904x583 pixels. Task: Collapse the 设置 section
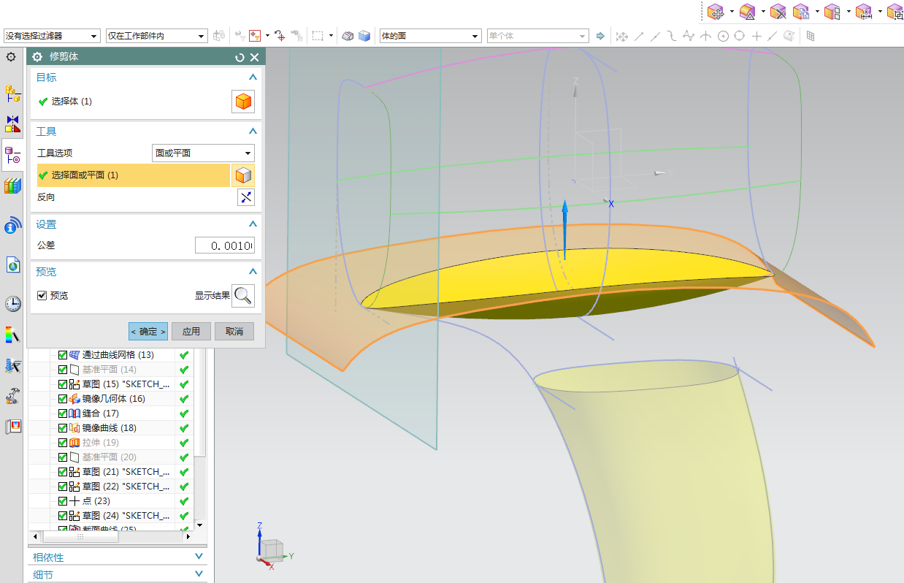[x=253, y=224]
